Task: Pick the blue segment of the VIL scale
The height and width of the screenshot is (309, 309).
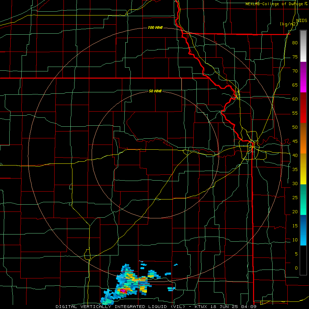Action: pos(303,230)
